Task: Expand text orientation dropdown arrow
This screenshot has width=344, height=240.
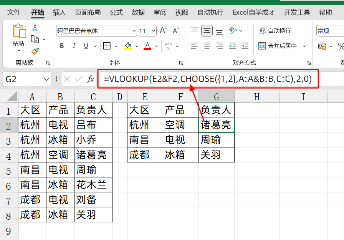Action: (241, 31)
